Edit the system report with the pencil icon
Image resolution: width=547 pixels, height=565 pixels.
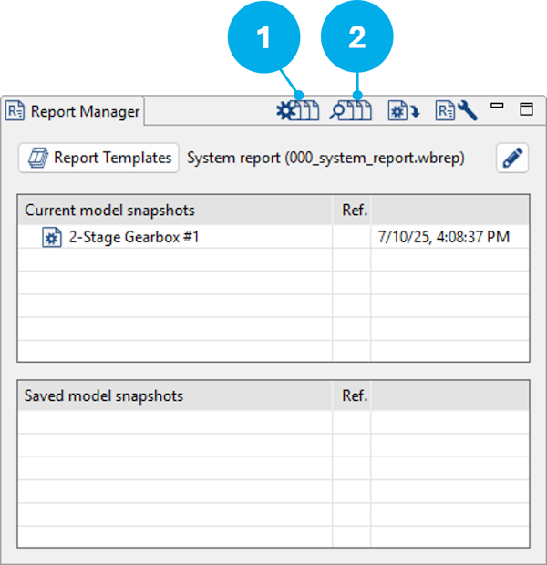(512, 158)
